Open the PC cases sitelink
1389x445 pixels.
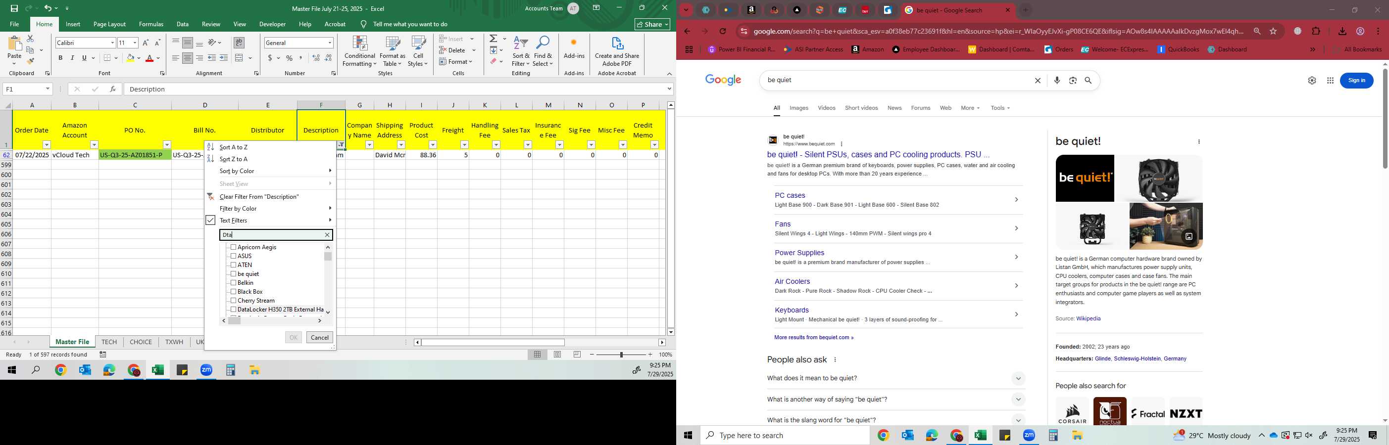tap(790, 196)
